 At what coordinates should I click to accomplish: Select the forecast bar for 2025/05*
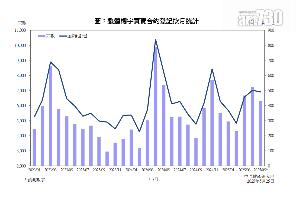coord(260,133)
